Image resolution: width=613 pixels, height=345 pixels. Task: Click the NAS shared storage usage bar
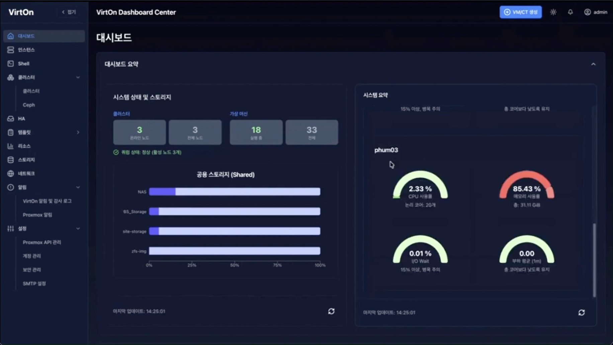pyautogui.click(x=235, y=192)
